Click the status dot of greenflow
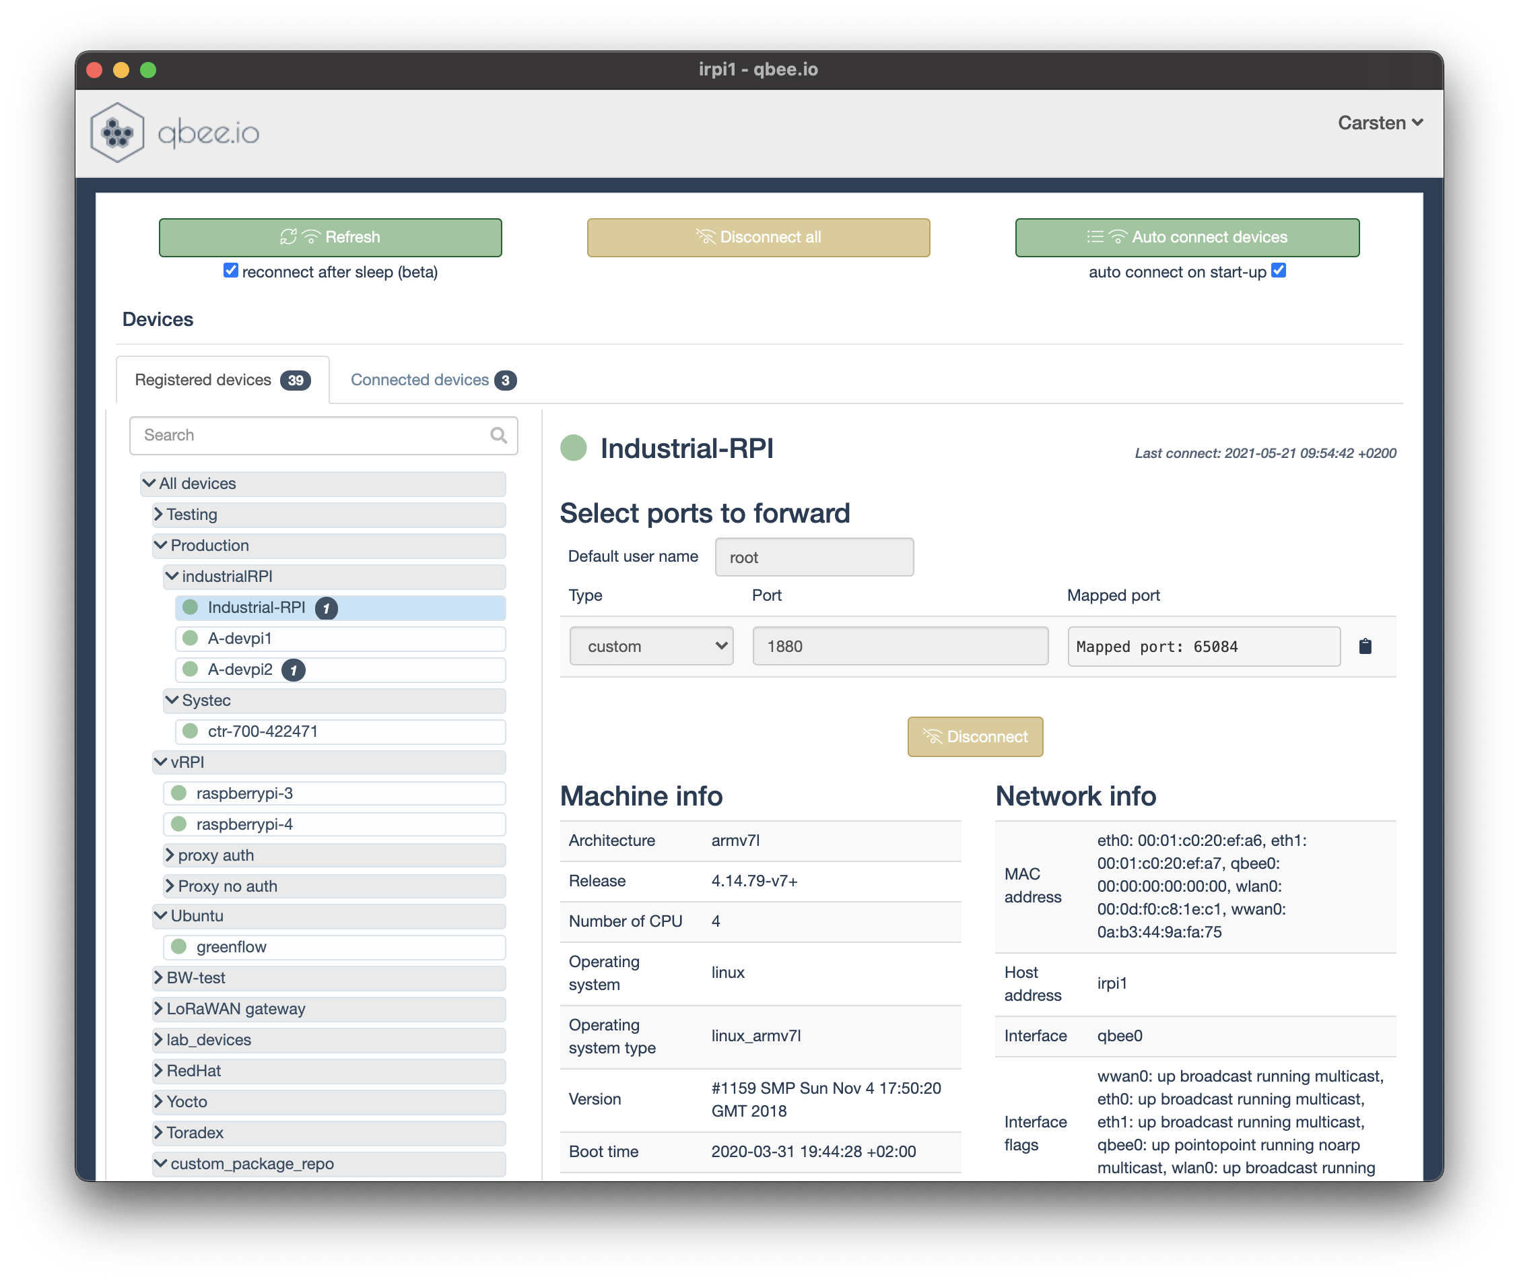This screenshot has width=1519, height=1281. (178, 947)
